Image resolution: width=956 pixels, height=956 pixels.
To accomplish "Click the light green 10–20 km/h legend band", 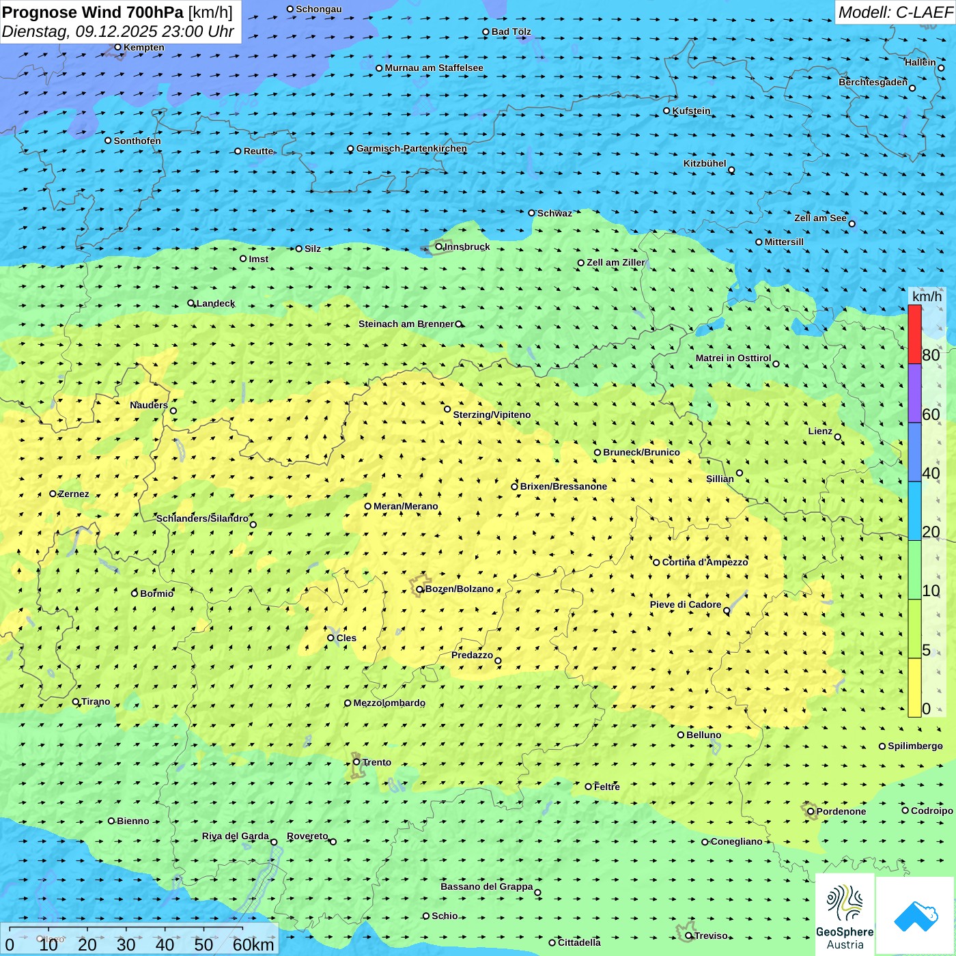I will [914, 570].
